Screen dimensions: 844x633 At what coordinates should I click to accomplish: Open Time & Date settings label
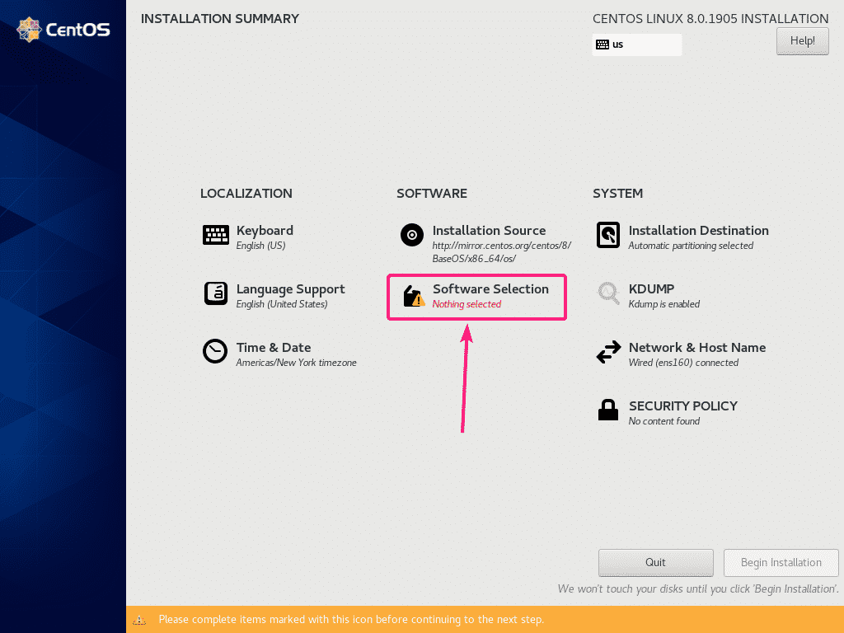pos(274,348)
